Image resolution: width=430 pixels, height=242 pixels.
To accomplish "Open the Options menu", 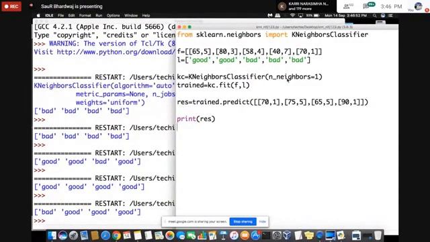I will [114, 15].
